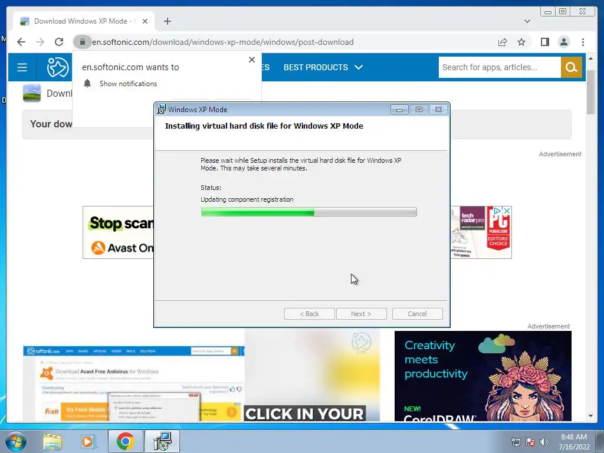The height and width of the screenshot is (453, 604).
Task: Click the Avast One advertisement banner
Action: pos(118,232)
